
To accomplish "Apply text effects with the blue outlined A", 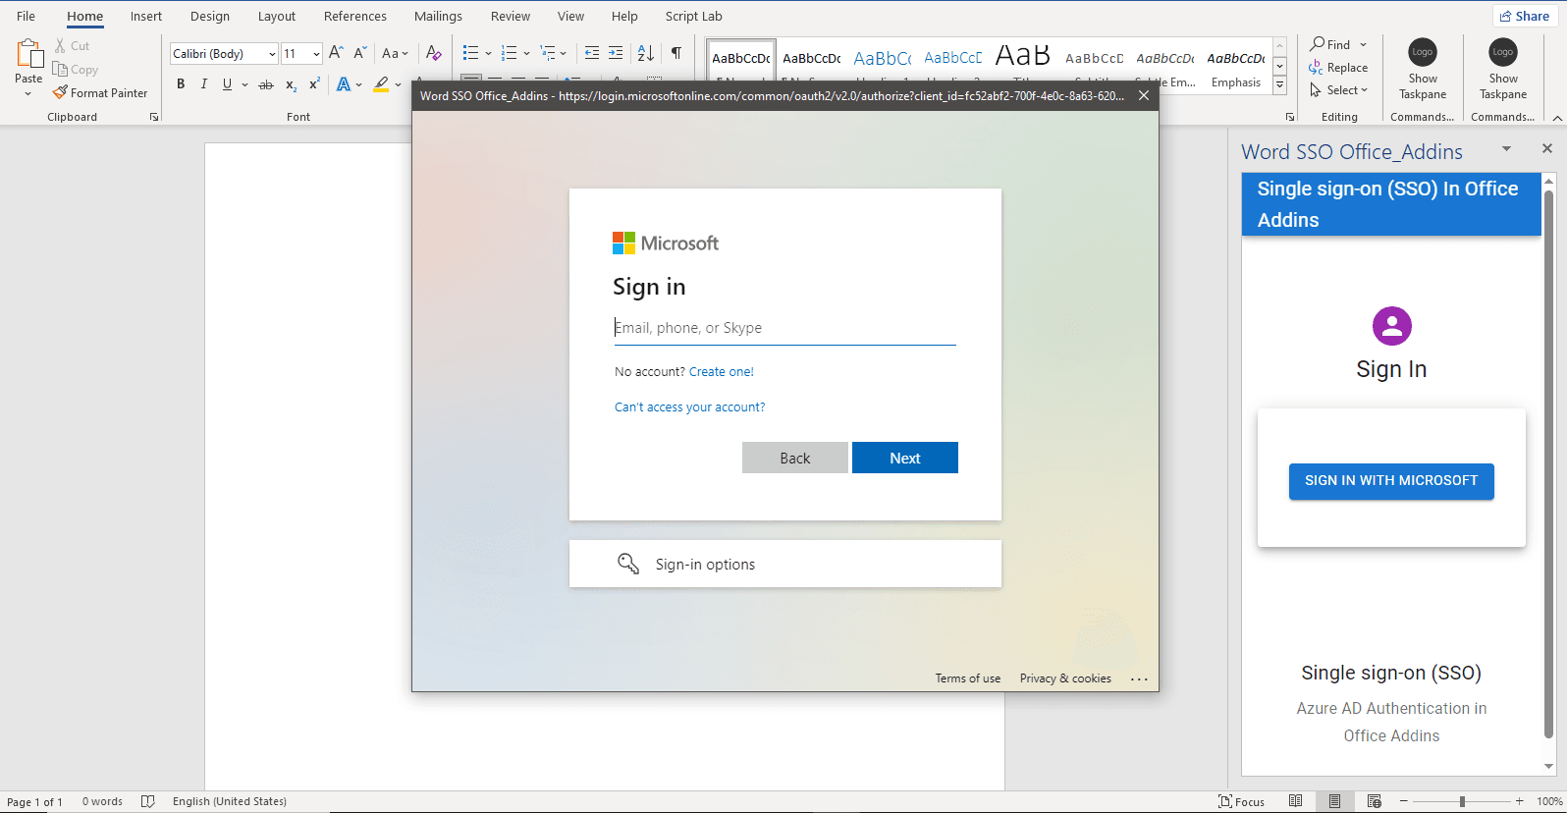I will tap(344, 84).
